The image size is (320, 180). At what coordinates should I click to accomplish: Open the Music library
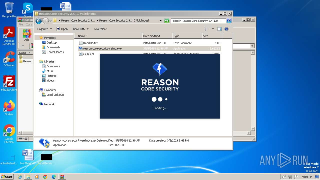point(50,71)
